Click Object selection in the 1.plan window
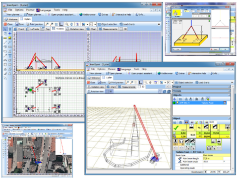The width and height of the screenshot is (238, 178). pos(184,83)
